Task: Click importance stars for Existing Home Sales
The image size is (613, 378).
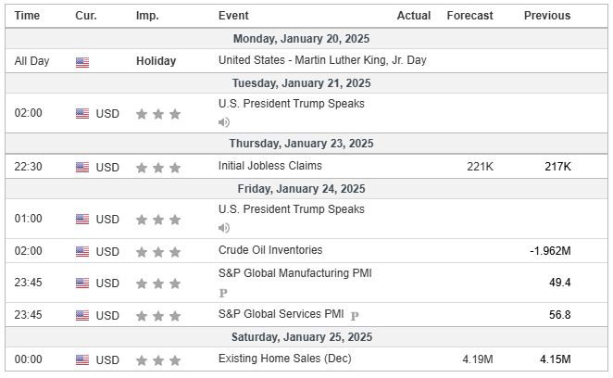Action: pyautogui.click(x=157, y=360)
